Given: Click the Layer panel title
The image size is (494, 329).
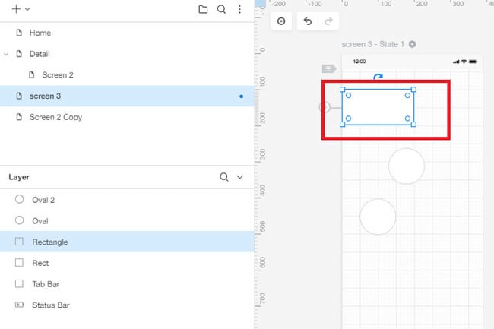Looking at the screenshot, I should pyautogui.click(x=19, y=177).
